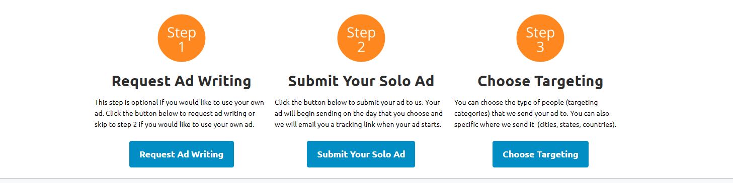Open Choose Targeting via the blue button
Image resolution: width=733 pixels, height=183 pixels.
[x=540, y=154]
